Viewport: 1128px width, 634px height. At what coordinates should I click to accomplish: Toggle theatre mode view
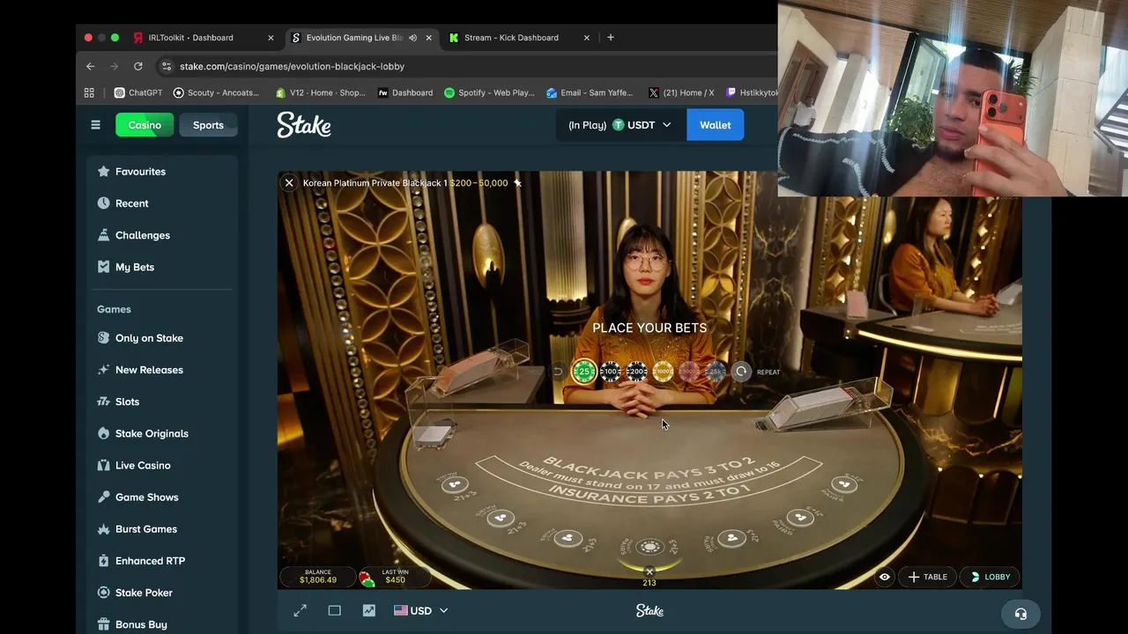[x=334, y=610]
